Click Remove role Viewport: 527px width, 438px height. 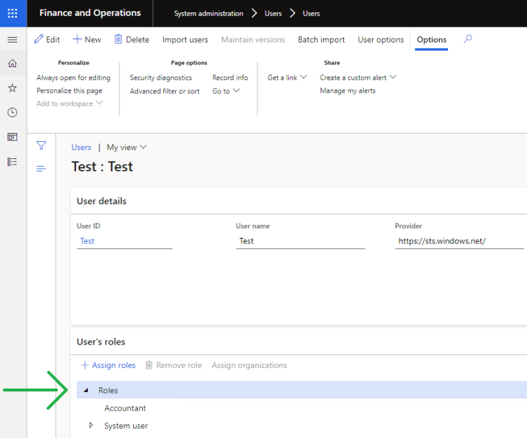point(174,365)
